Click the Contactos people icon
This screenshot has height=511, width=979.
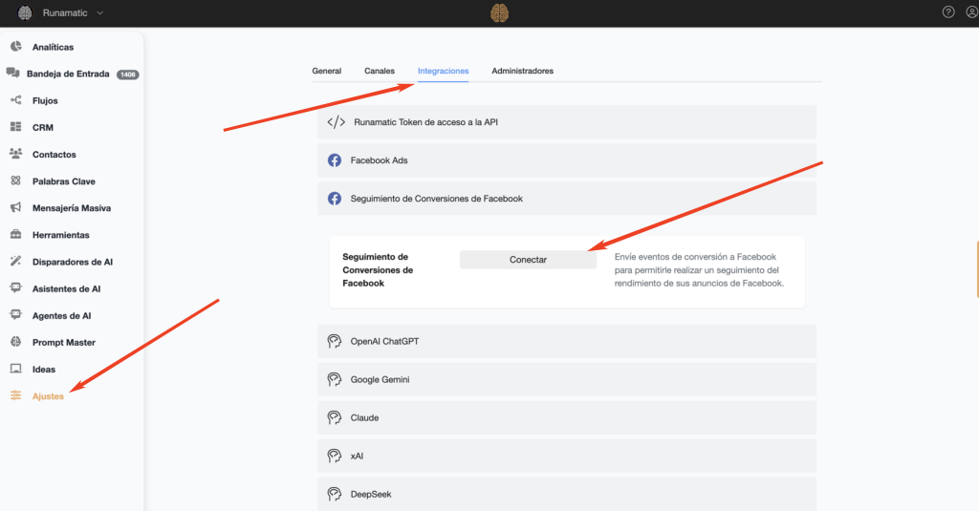coord(15,154)
